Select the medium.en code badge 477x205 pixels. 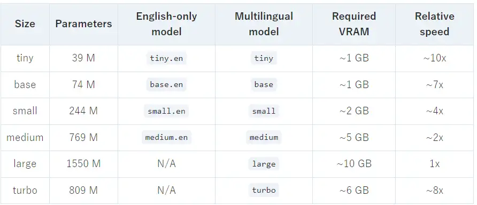[166, 138]
